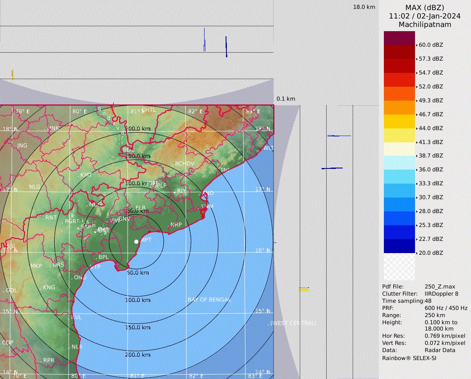Click the Machilipatnam station name
The height and width of the screenshot is (379, 471).
(x=425, y=24)
